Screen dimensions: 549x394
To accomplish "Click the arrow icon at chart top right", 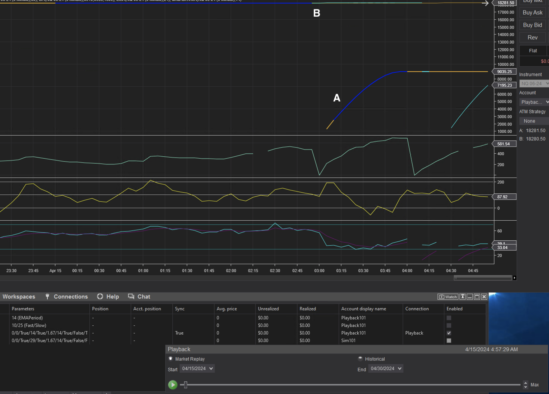I will pyautogui.click(x=485, y=3).
